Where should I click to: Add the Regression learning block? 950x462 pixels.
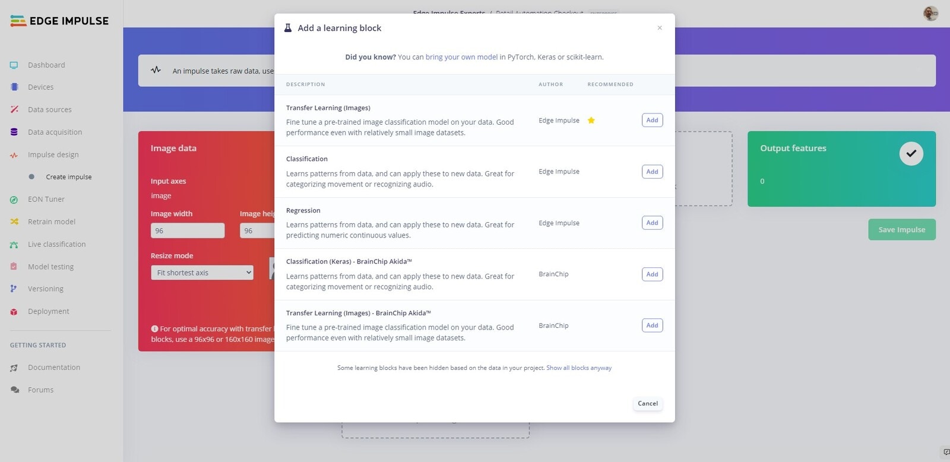pos(652,223)
